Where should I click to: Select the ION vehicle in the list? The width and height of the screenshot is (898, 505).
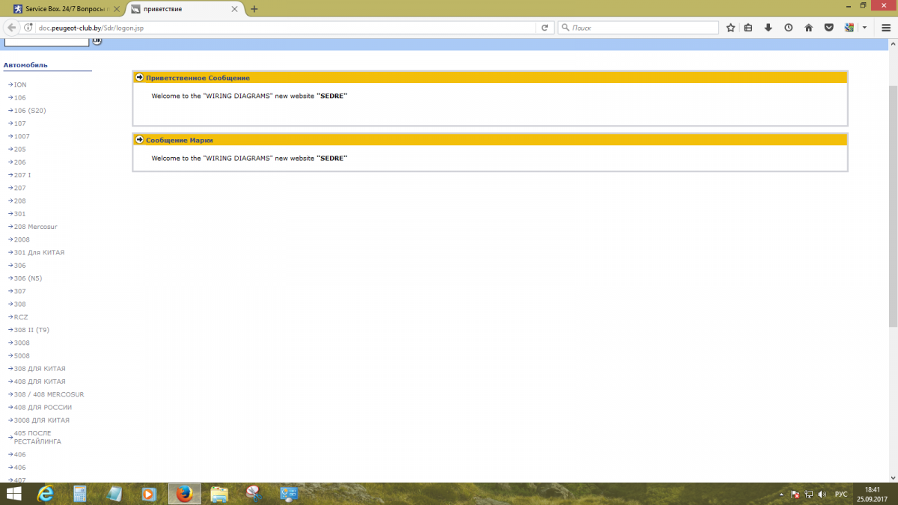pyautogui.click(x=20, y=85)
